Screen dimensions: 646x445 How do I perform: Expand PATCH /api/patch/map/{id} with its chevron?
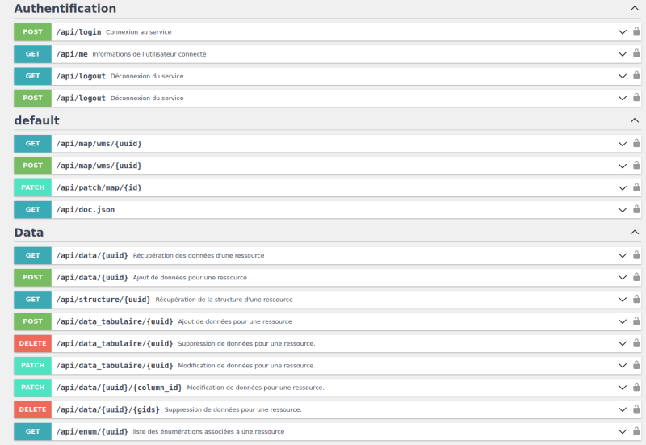click(623, 188)
